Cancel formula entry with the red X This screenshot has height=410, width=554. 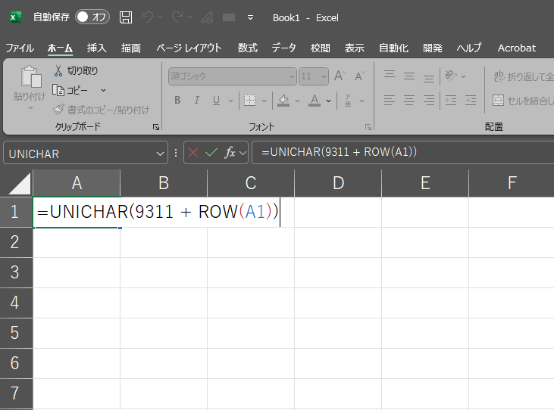(x=193, y=153)
